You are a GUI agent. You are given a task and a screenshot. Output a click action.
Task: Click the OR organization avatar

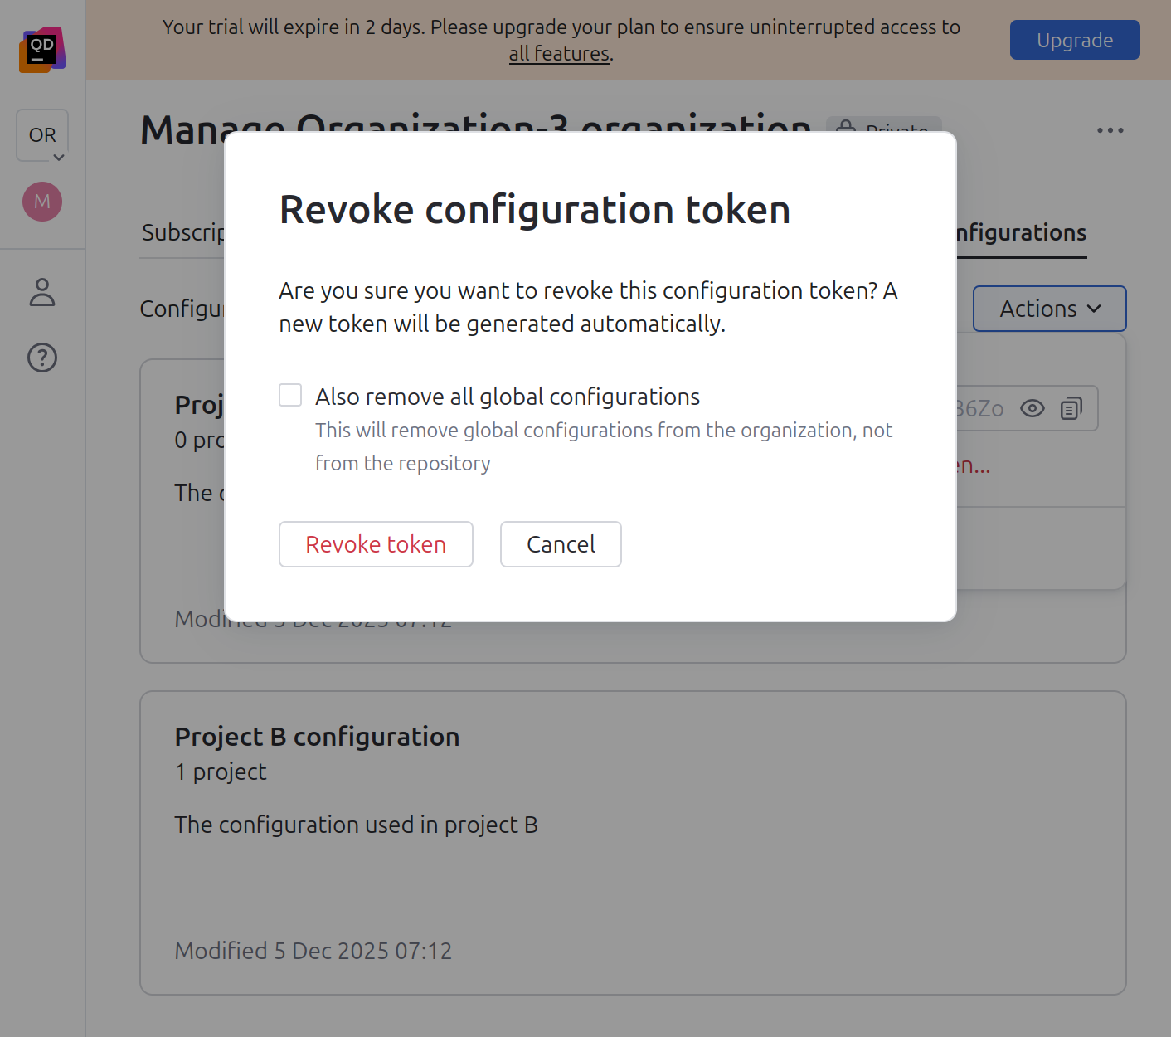(x=41, y=133)
